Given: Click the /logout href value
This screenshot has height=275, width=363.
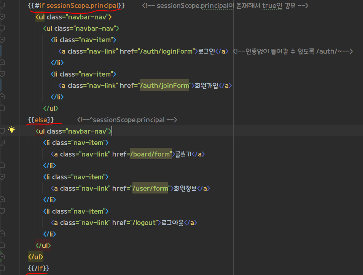Looking at the screenshot, I should (144, 223).
